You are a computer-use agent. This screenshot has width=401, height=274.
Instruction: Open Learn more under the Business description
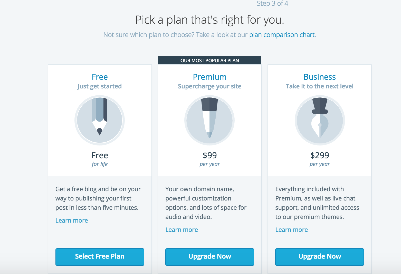pyautogui.click(x=291, y=230)
